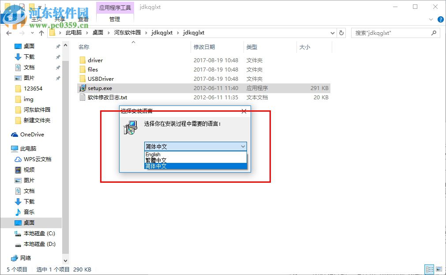Click the up-to-parent-folder arrow

point(41,33)
